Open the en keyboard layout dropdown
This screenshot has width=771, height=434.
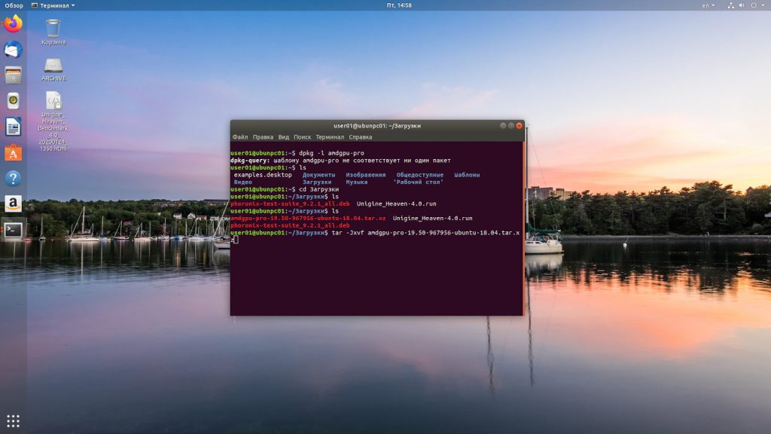pos(708,5)
